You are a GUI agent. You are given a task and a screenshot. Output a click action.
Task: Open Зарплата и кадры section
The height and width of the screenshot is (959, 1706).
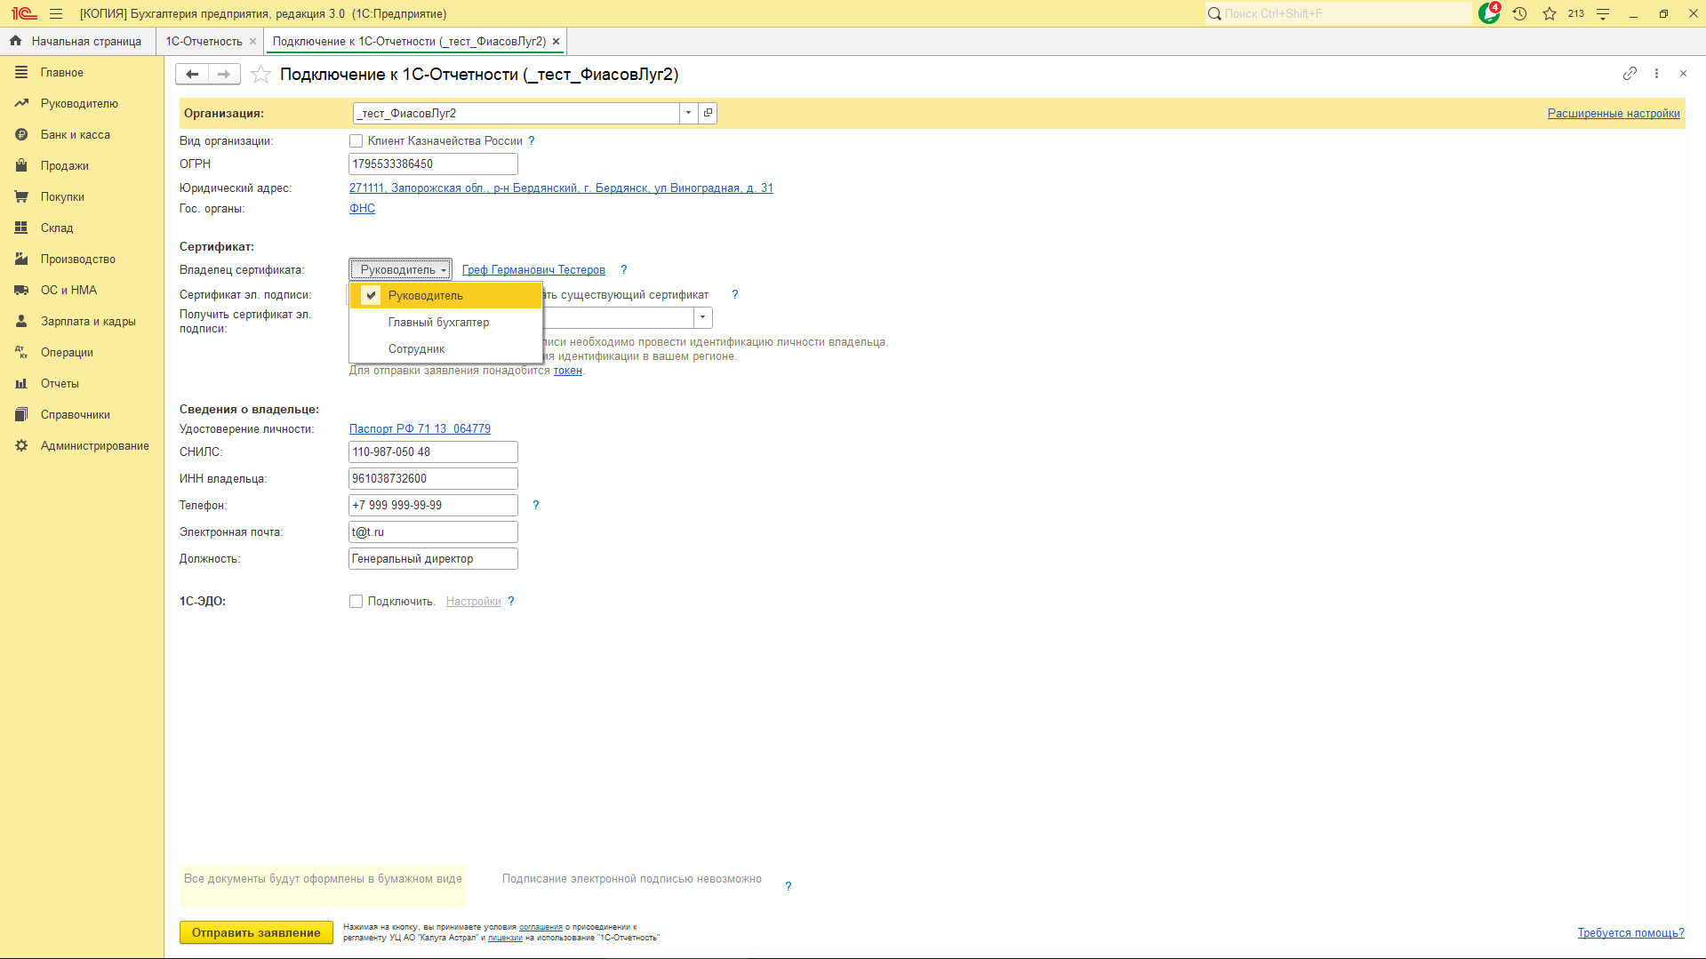point(82,322)
